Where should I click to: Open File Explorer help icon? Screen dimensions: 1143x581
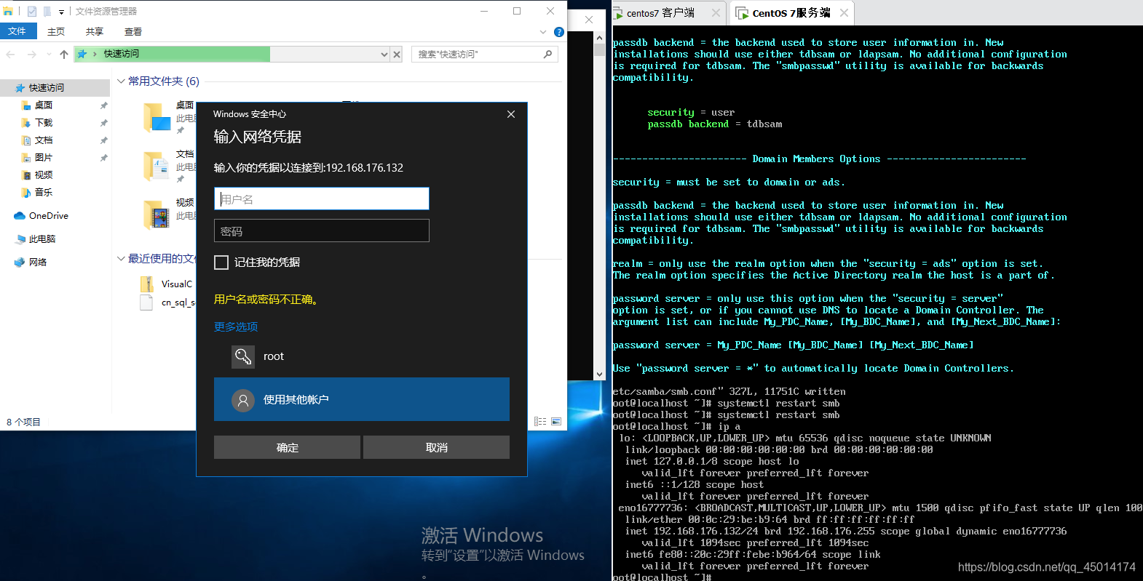559,32
